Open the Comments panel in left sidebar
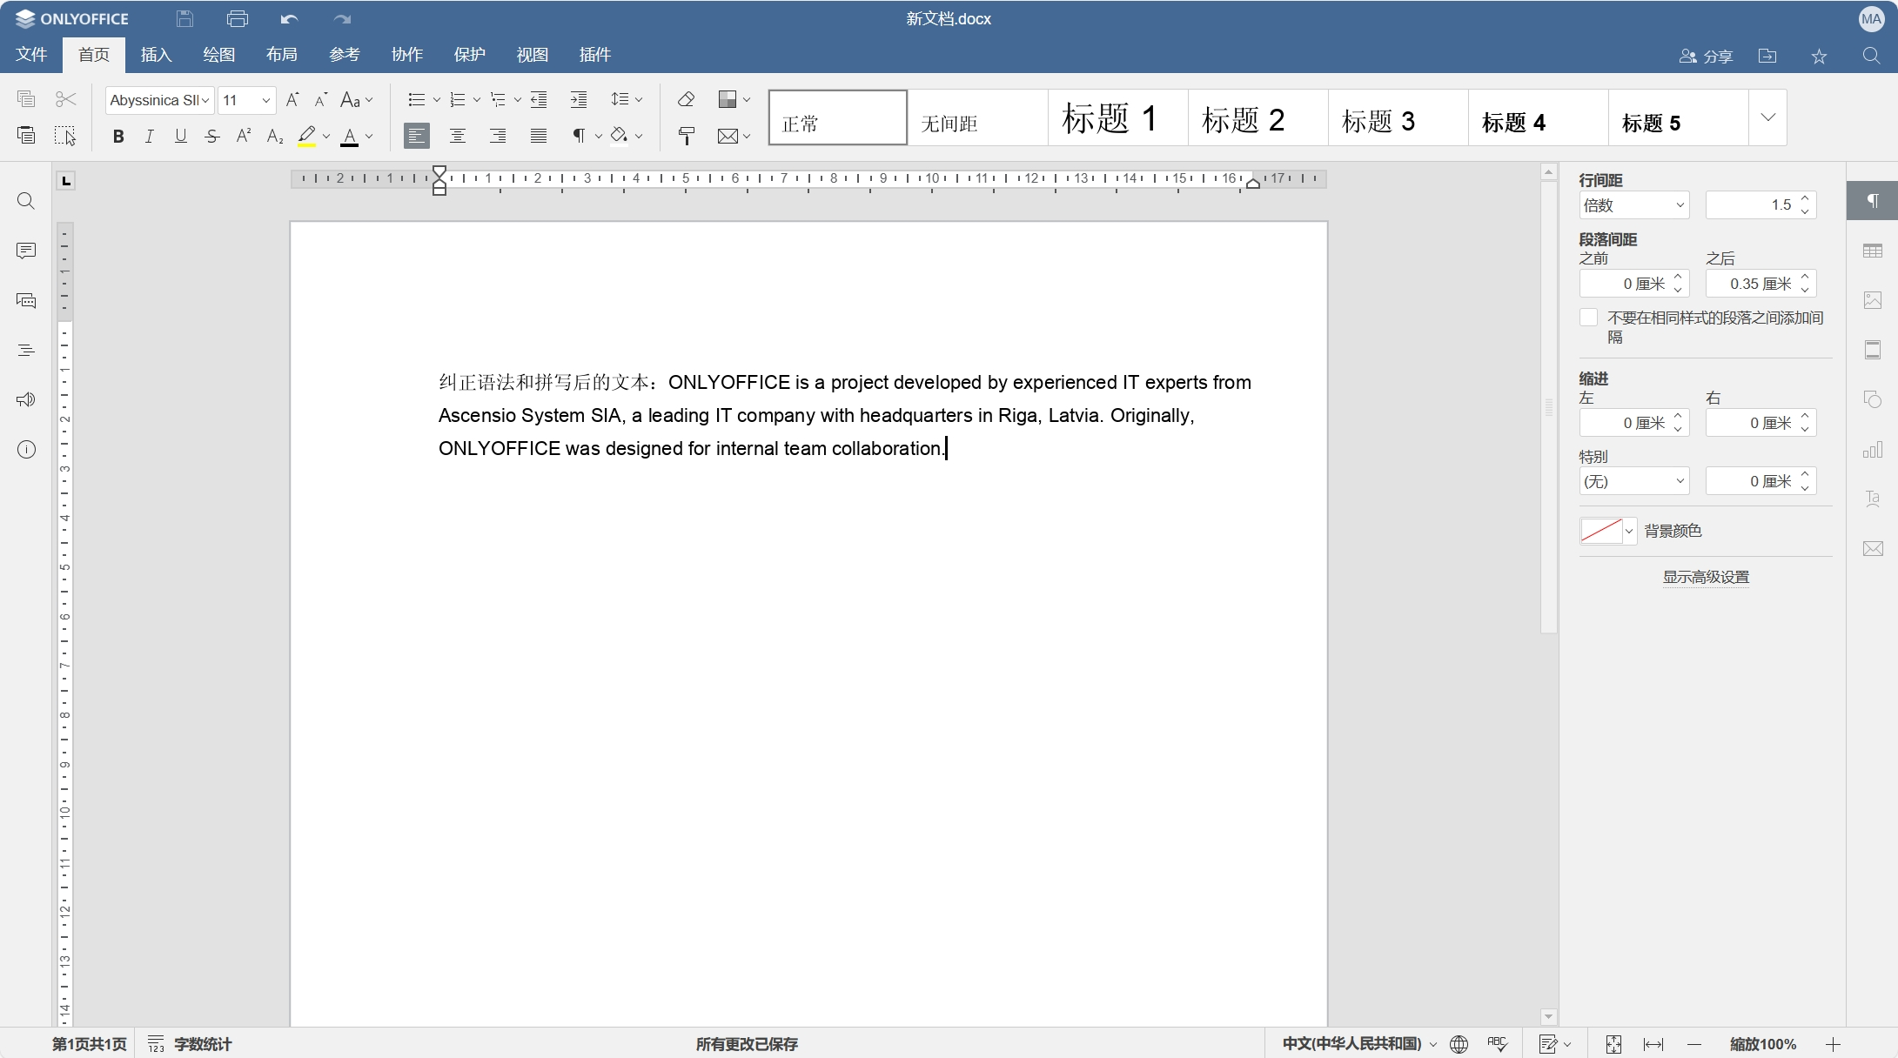 pyautogui.click(x=26, y=251)
